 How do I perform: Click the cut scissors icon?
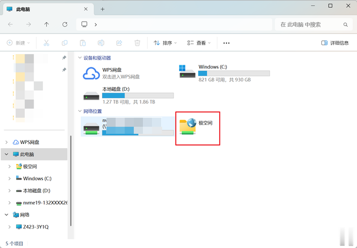coord(46,43)
